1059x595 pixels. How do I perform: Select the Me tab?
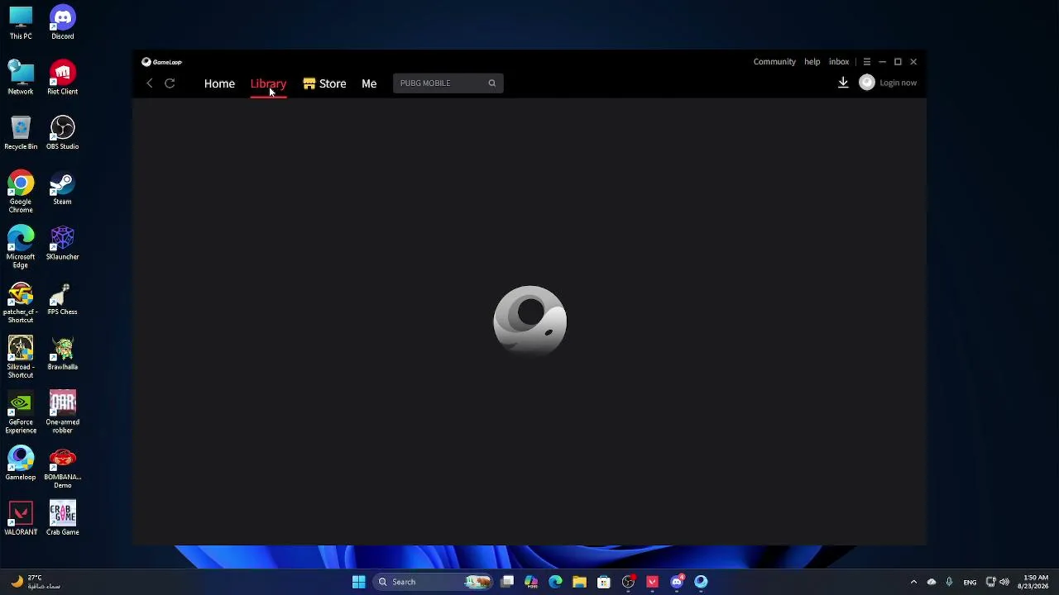369,83
